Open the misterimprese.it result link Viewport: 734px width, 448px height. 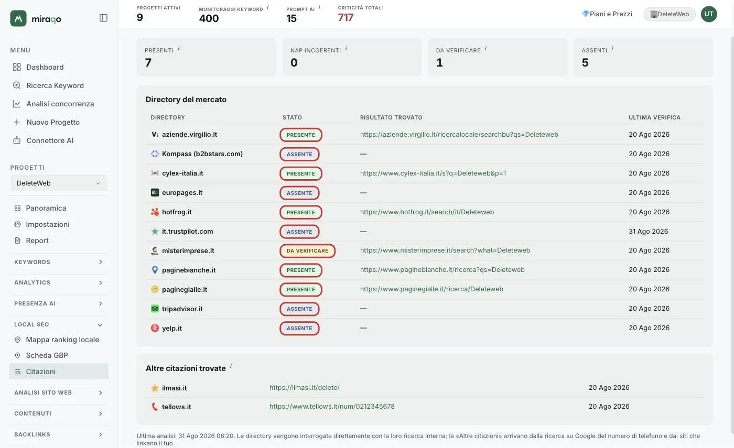pyautogui.click(x=445, y=250)
